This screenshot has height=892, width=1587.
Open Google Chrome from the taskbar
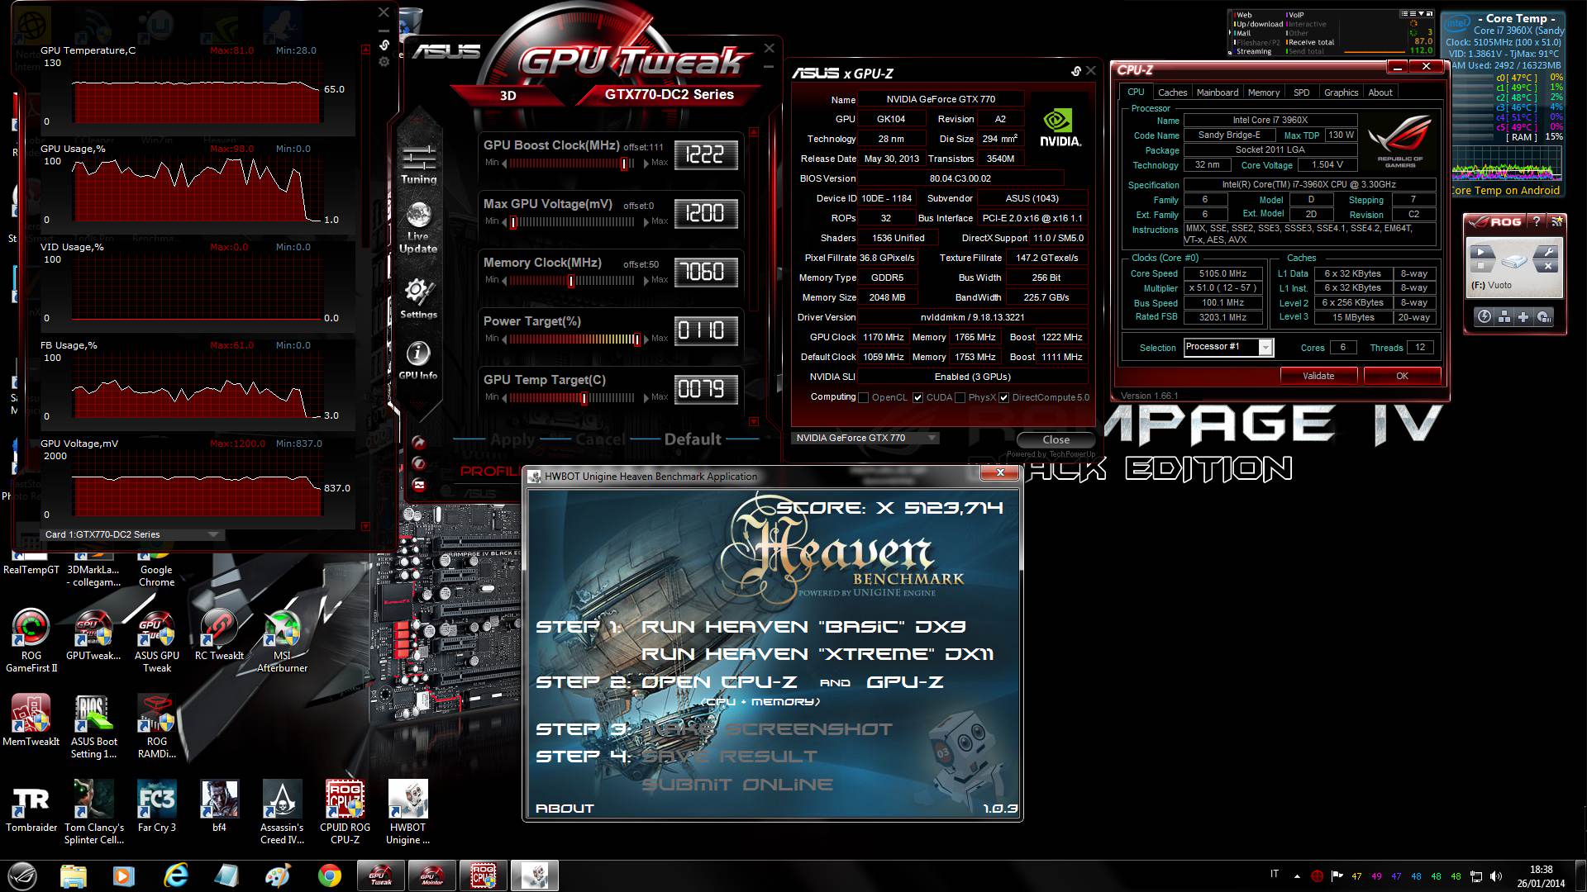coord(329,875)
